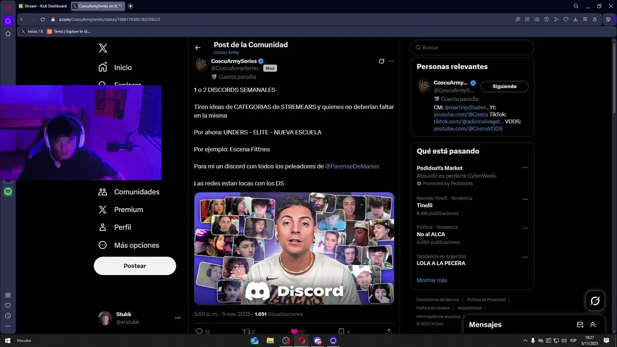Click the Opera heart bookmark icon
The height and width of the screenshot is (347, 617).
pyautogui.click(x=566, y=19)
